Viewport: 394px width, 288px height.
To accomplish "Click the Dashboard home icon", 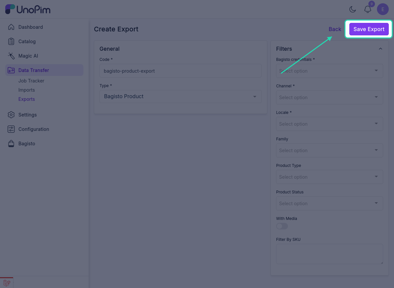I will click(11, 27).
